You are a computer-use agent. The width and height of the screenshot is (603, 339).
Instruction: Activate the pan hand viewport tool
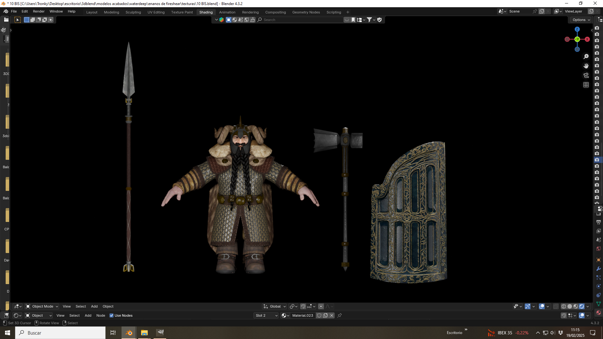coord(586,66)
